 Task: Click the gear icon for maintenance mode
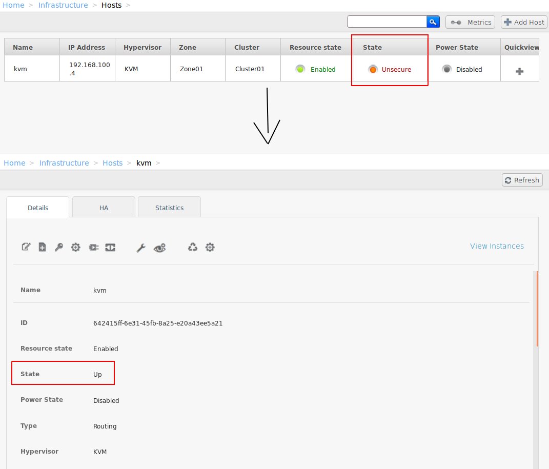(75, 247)
